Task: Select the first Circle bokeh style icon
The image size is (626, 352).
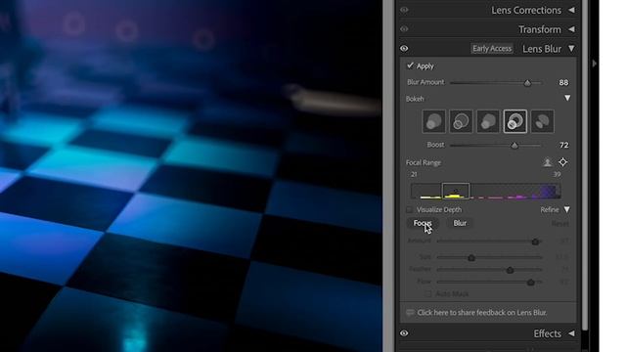Action: tap(433, 121)
